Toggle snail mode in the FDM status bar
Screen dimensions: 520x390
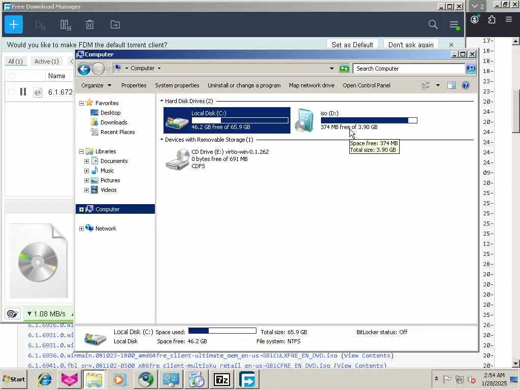click(x=12, y=314)
